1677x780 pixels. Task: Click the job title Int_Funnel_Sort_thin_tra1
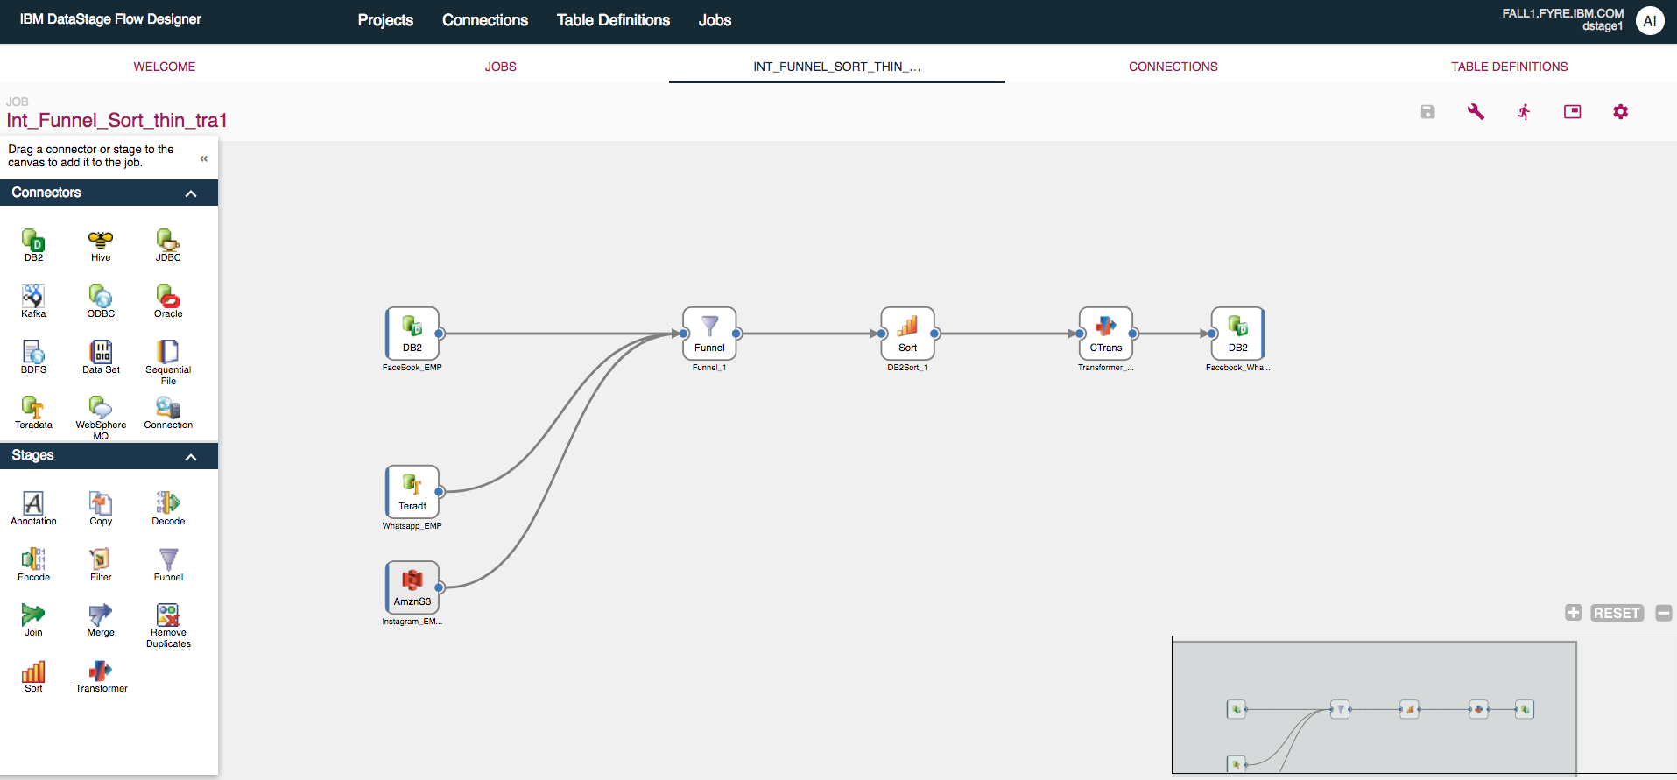coord(117,121)
